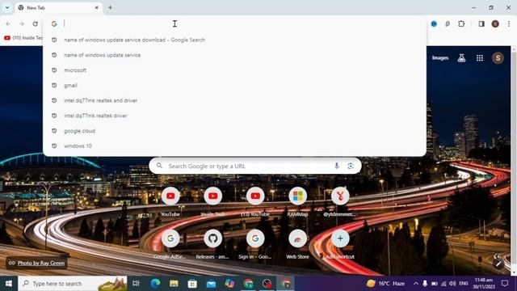Open the Windows Start menu
The height and width of the screenshot is (291, 517).
9,284
